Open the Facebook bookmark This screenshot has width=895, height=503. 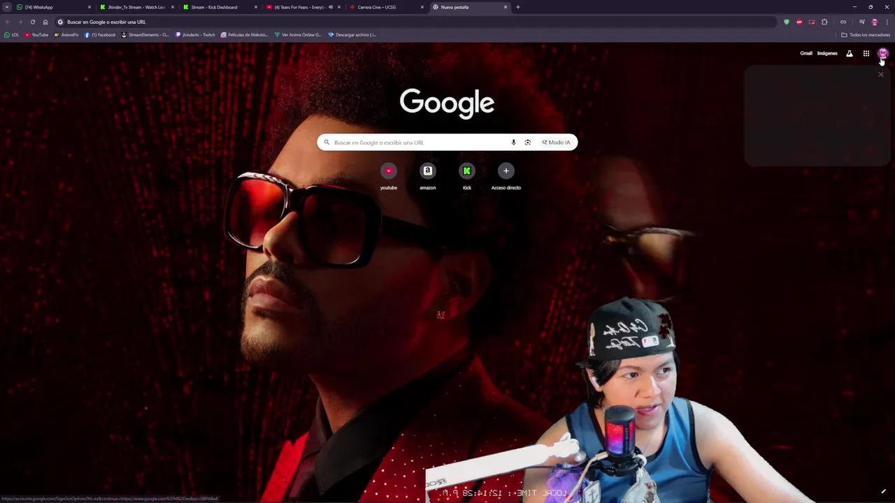100,35
